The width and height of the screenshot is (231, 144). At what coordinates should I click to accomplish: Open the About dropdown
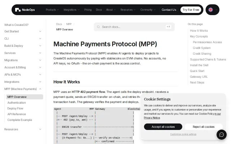click(x=111, y=10)
